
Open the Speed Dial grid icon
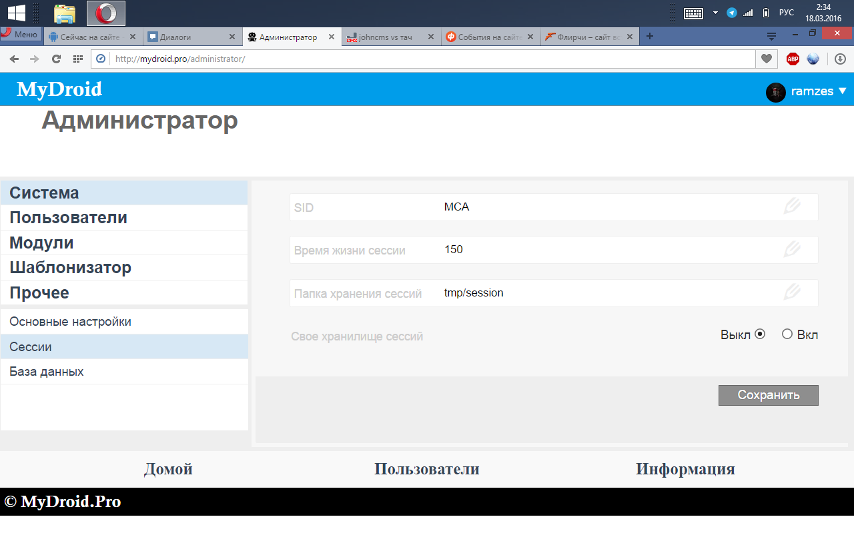tap(77, 59)
